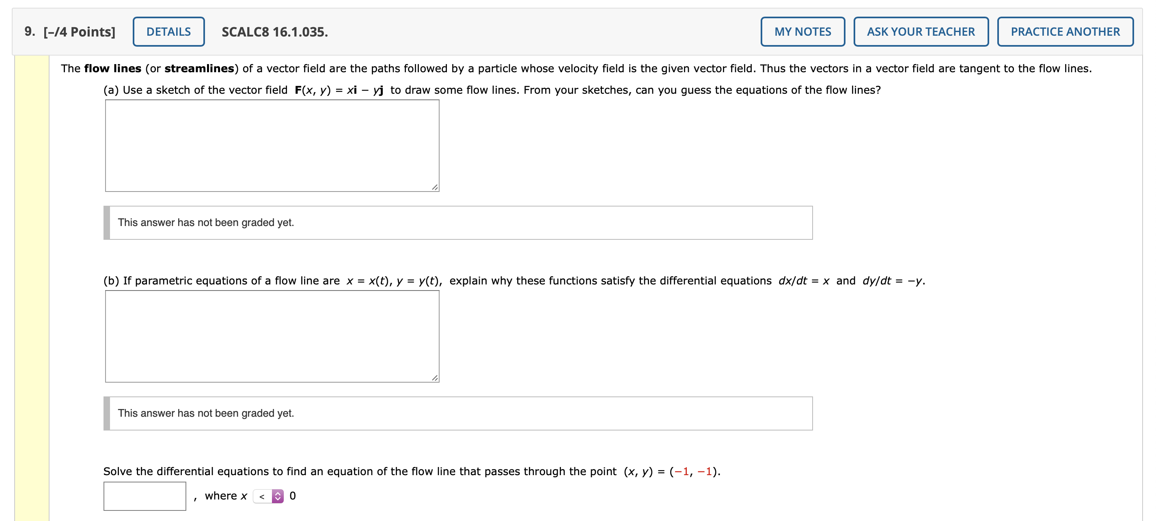Click PRACTICE ANOTHER button

click(x=1065, y=32)
